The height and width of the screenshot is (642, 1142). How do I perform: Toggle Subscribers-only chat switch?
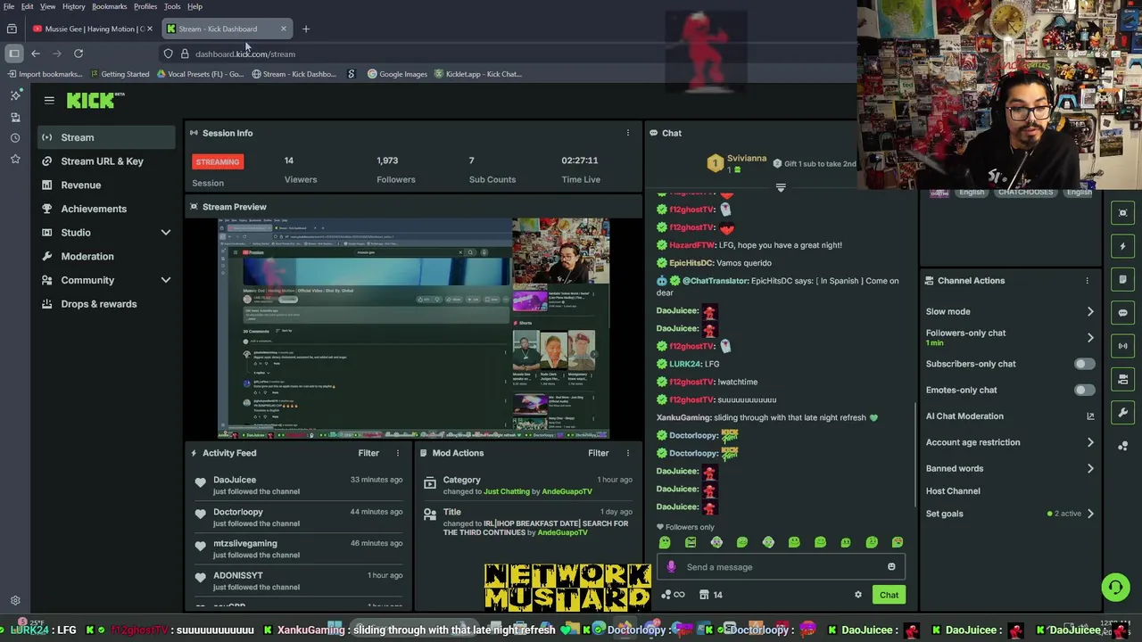click(1084, 364)
